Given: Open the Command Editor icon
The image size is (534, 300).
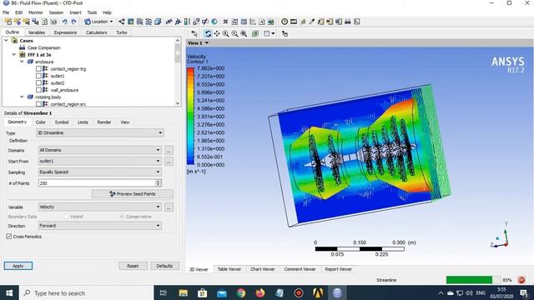Looking at the screenshot, I should (357, 22).
